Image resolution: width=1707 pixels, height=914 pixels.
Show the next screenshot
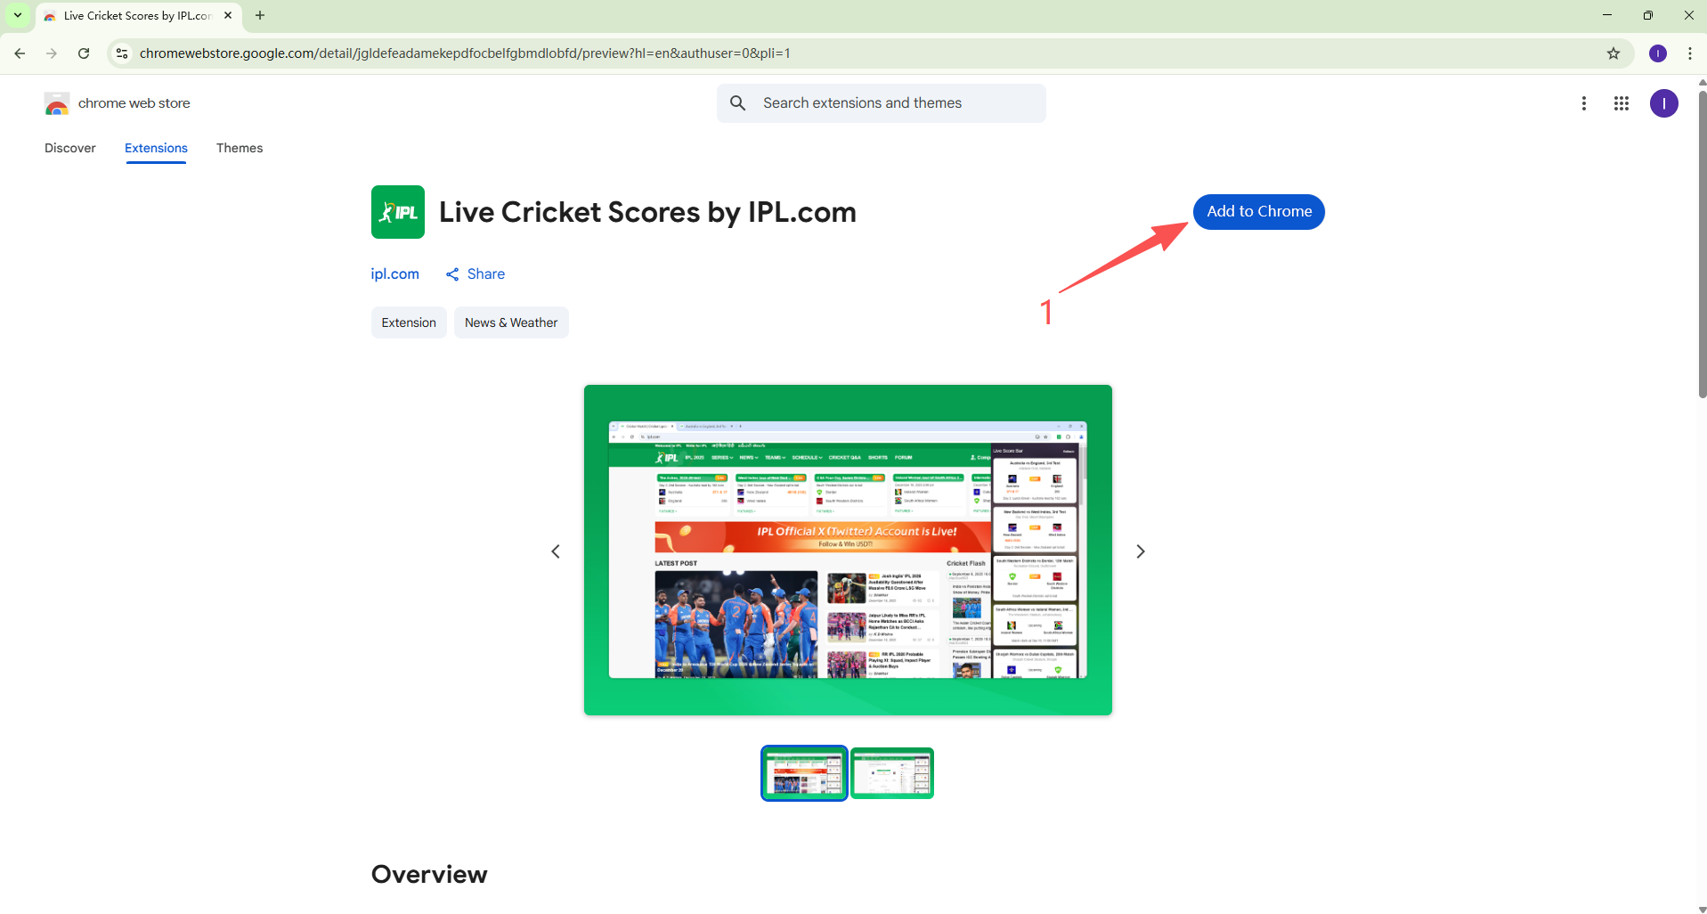pyautogui.click(x=1140, y=551)
